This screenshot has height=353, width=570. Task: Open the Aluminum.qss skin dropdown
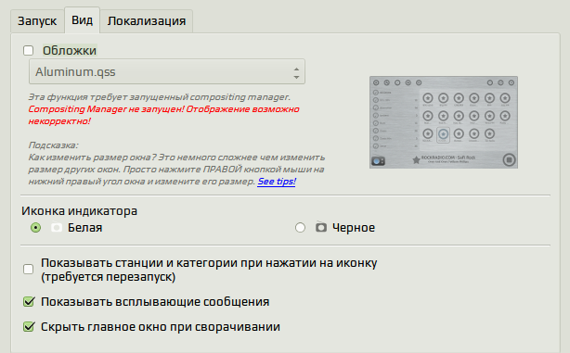[x=167, y=72]
